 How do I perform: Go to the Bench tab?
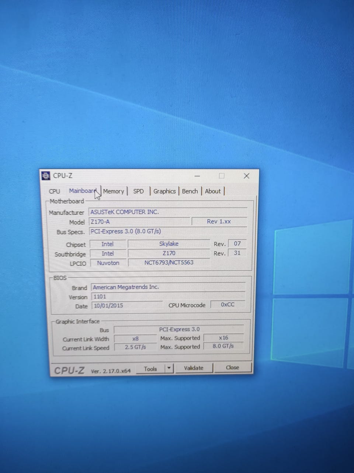(190, 191)
